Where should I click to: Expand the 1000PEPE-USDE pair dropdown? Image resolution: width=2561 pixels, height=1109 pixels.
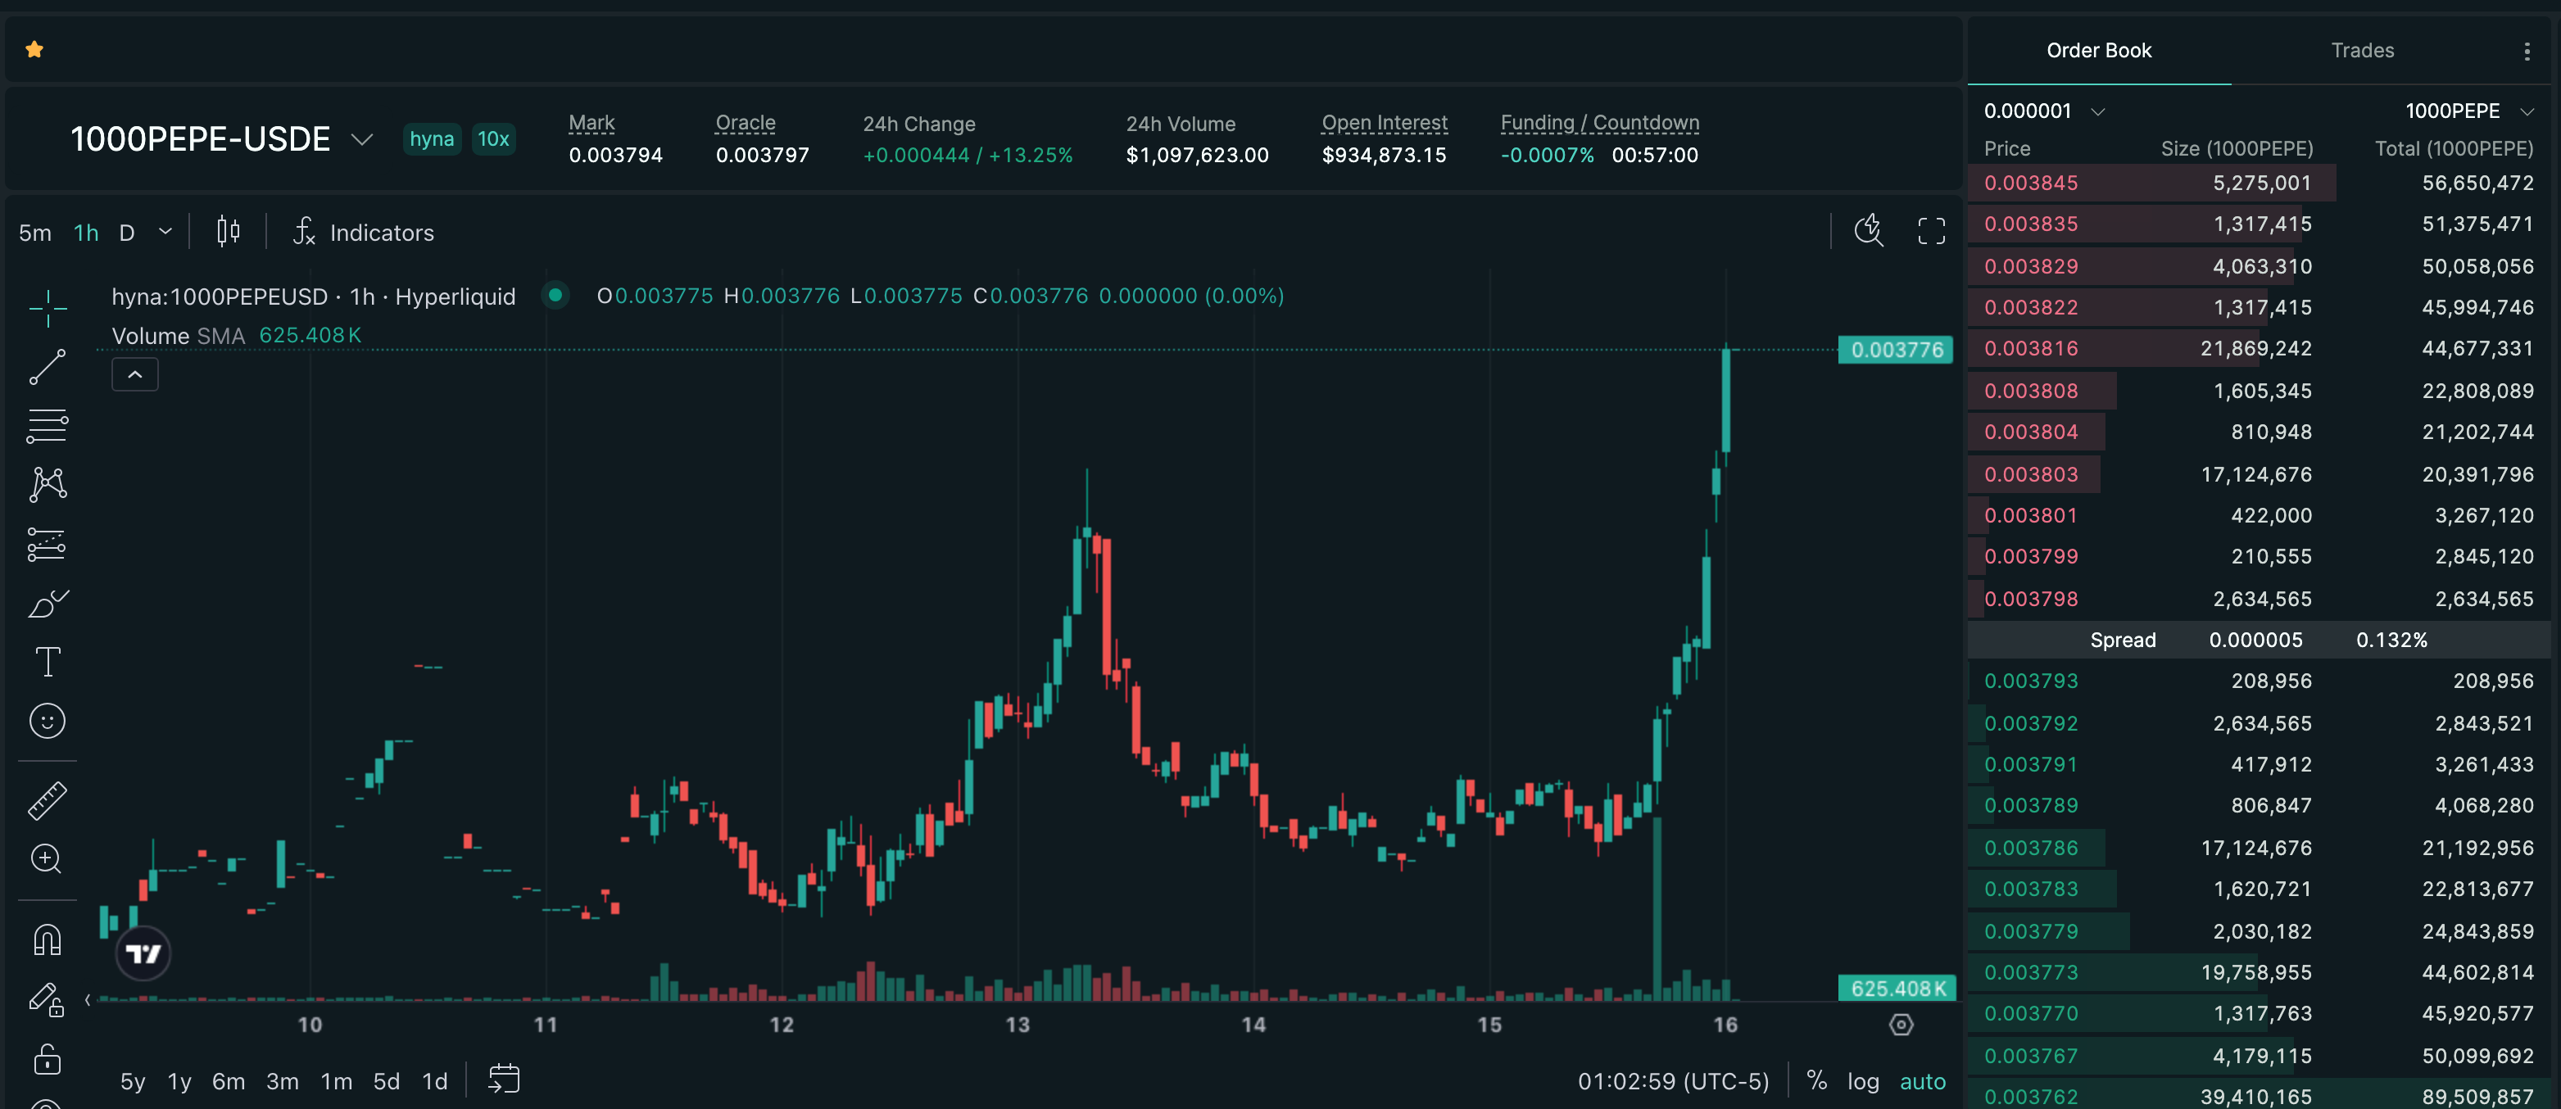tap(362, 139)
